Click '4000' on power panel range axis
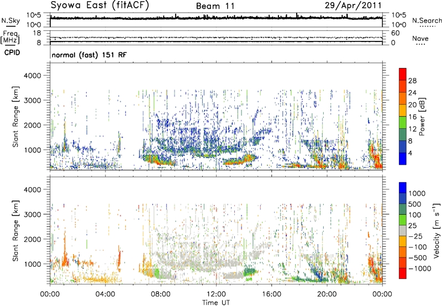442x306 pixels. click(x=32, y=76)
